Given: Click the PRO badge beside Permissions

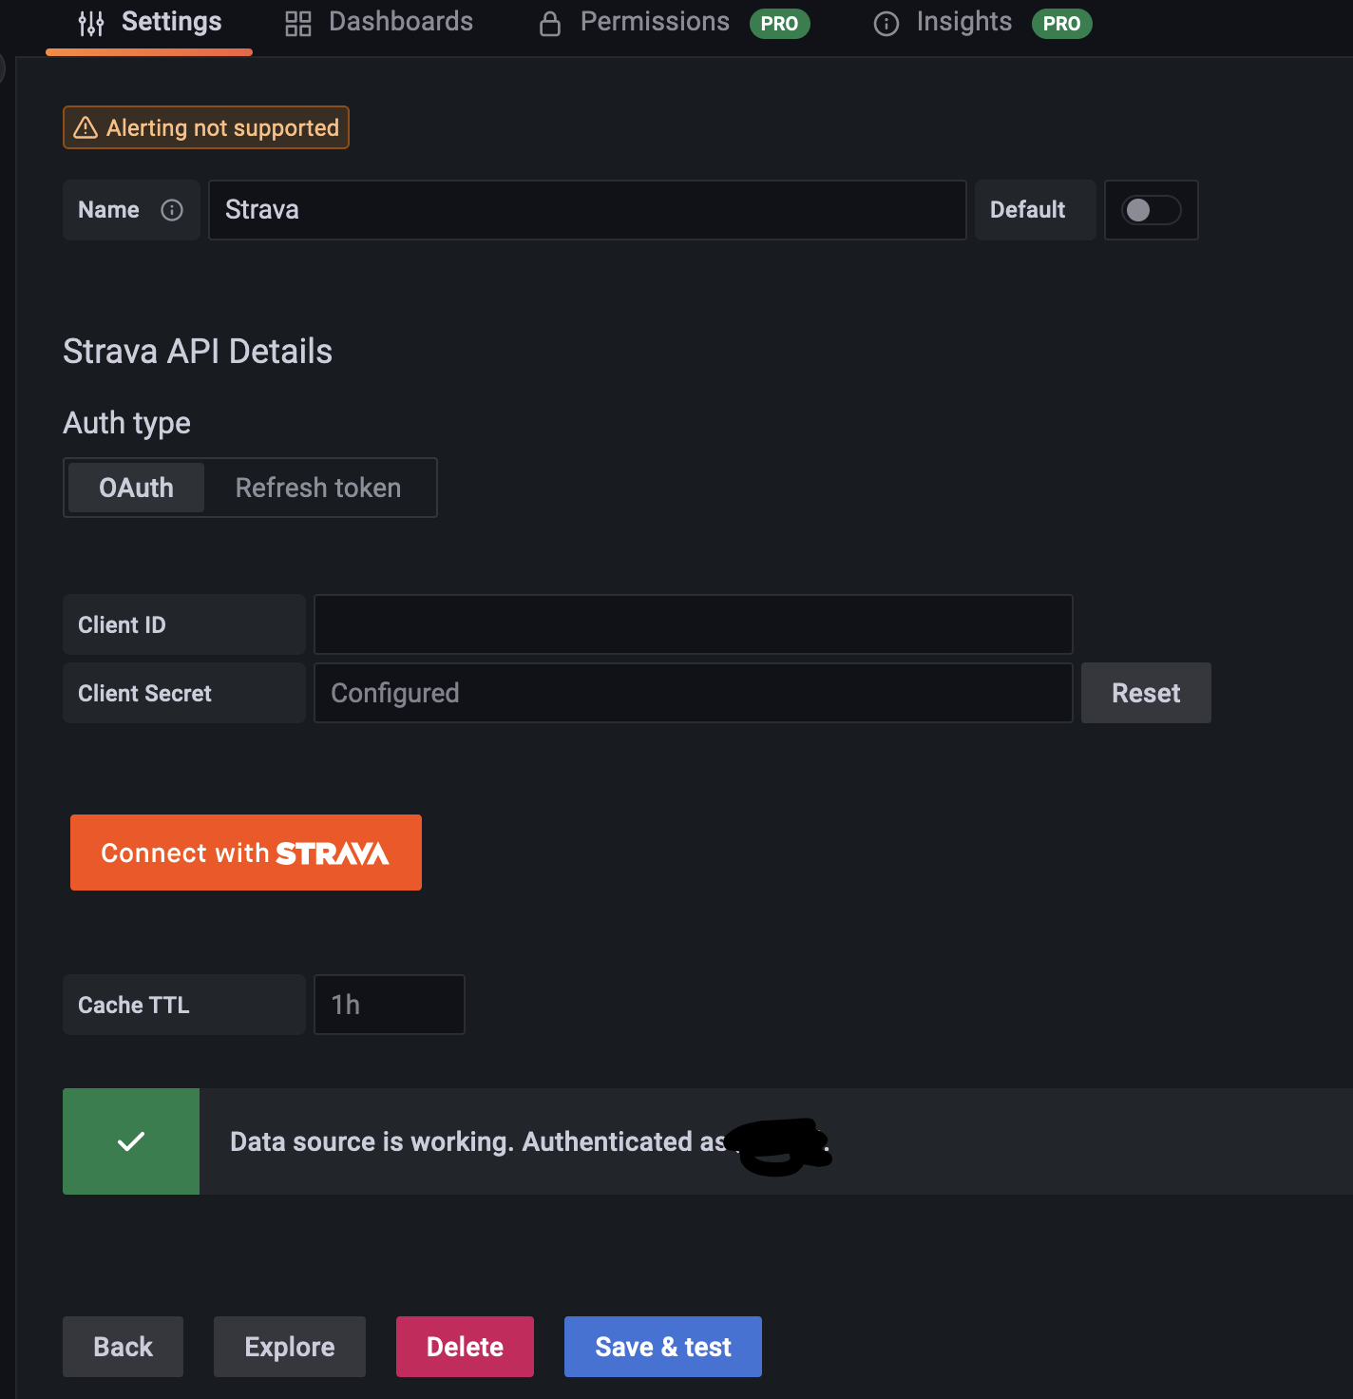Looking at the screenshot, I should [779, 23].
